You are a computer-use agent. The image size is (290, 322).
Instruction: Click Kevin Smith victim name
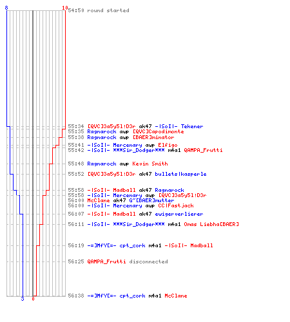150,164
